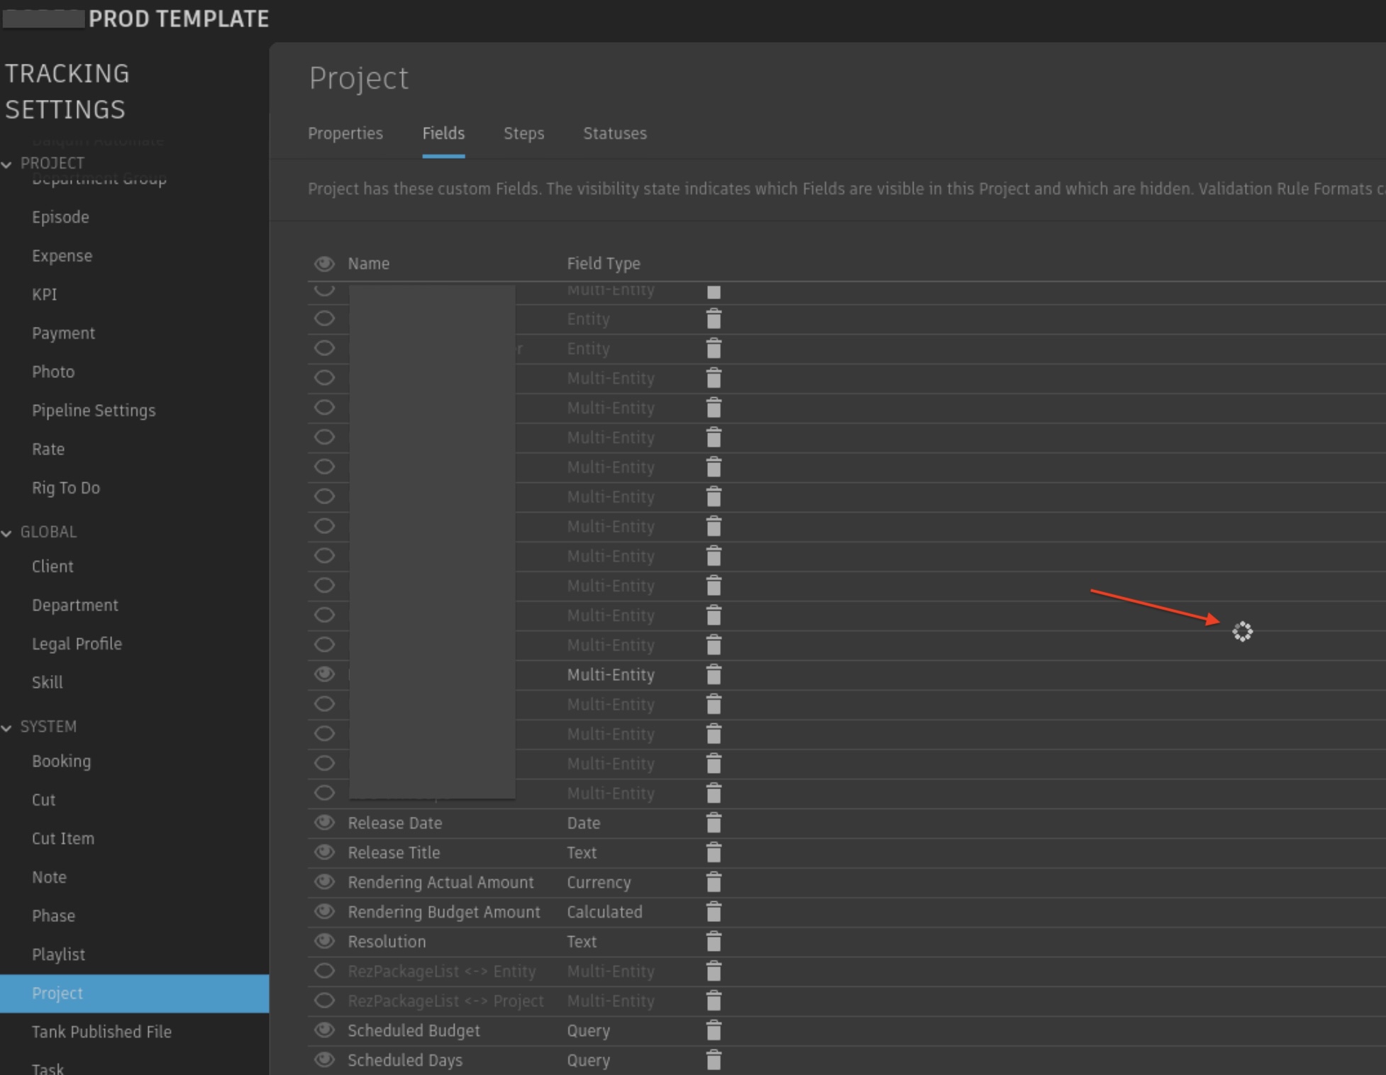The image size is (1386, 1075).
Task: Hide the Release Date field with eye icon
Action: tap(325, 823)
